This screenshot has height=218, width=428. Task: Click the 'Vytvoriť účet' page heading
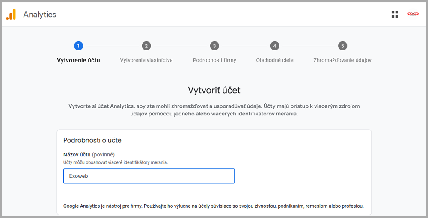tap(214, 90)
